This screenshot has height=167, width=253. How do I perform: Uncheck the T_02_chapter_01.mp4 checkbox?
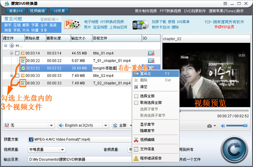tap(23, 83)
